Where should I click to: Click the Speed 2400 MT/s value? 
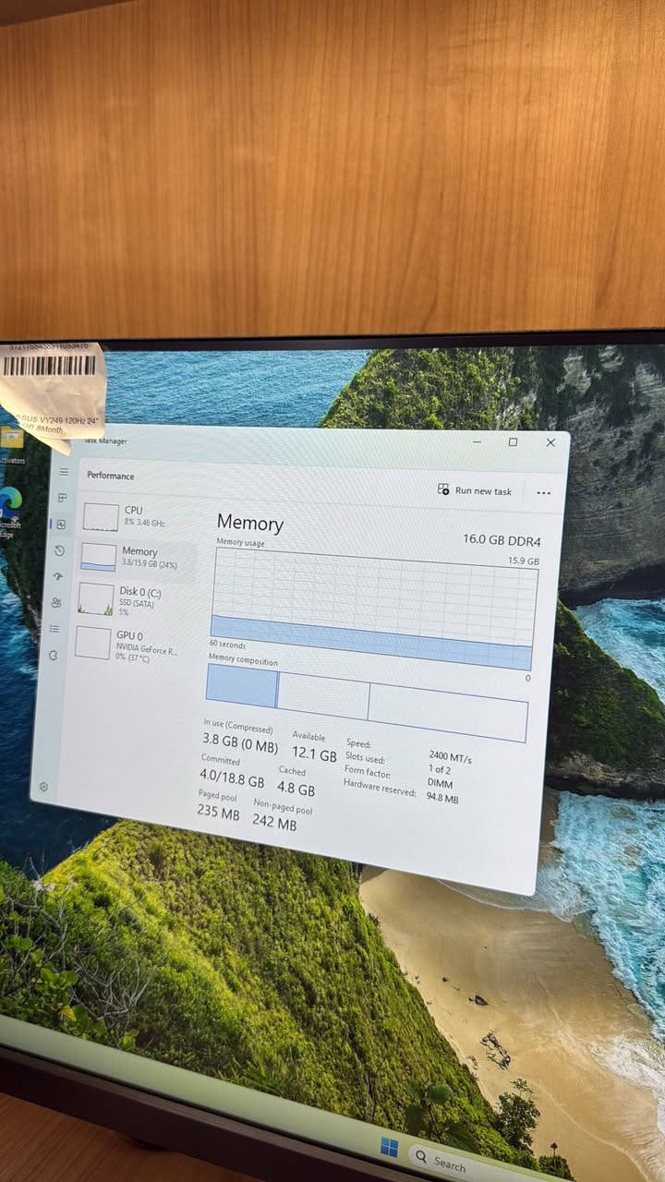point(450,758)
